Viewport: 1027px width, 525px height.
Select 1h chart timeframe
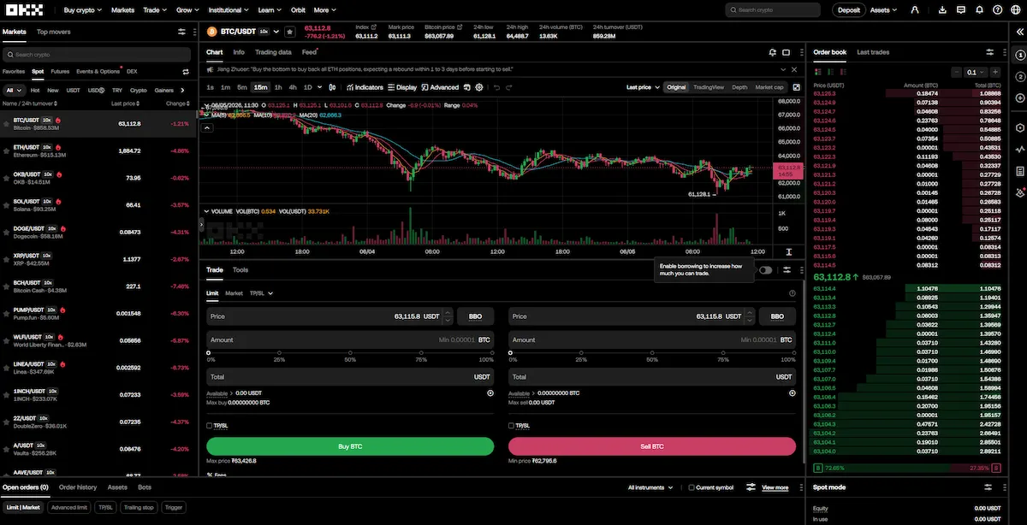pos(278,87)
